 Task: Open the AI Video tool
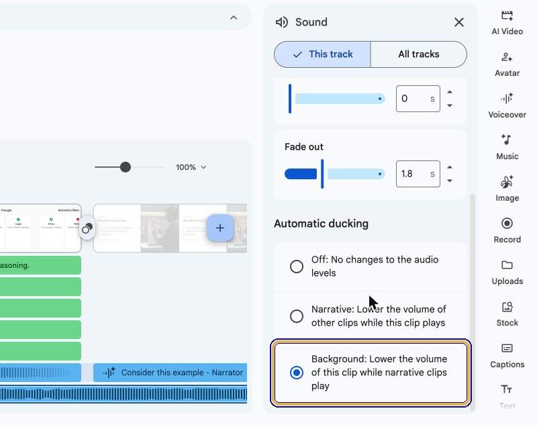click(507, 23)
